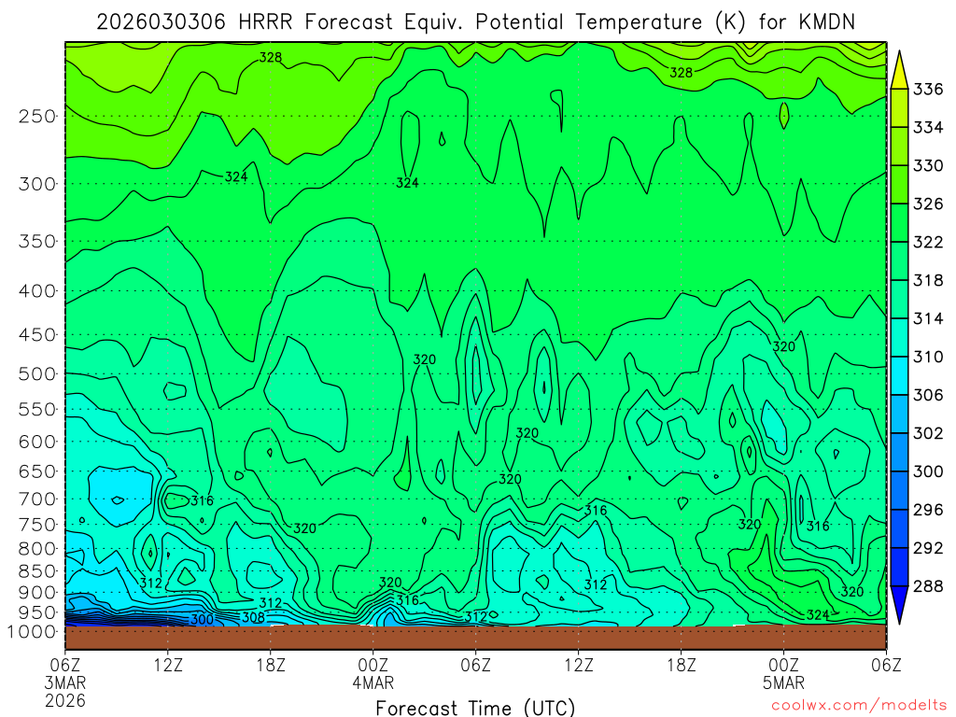Click the 1000 pressure axis label
956x717 pixels.
[32, 632]
